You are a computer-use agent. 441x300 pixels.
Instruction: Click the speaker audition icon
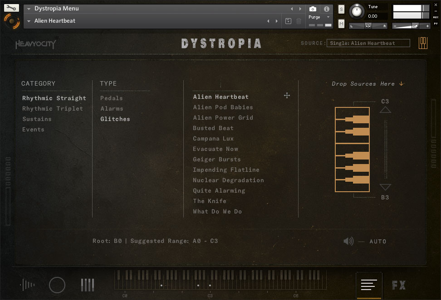tap(348, 241)
